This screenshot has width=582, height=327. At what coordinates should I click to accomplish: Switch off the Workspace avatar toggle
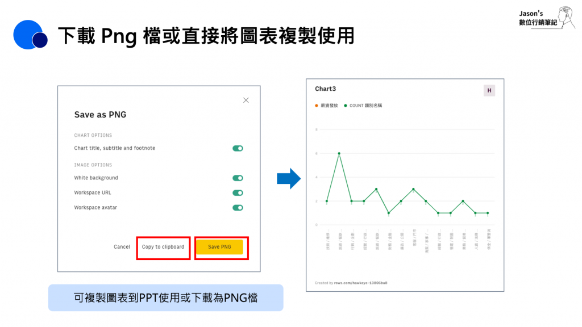click(238, 208)
